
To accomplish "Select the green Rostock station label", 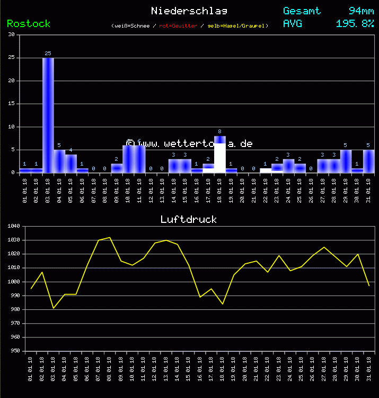I will click(x=29, y=24).
